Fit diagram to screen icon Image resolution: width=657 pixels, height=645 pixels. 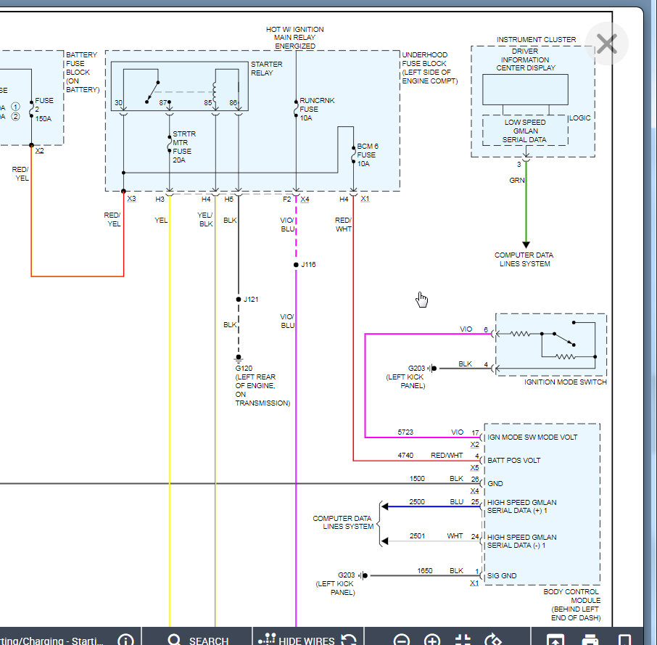463,640
